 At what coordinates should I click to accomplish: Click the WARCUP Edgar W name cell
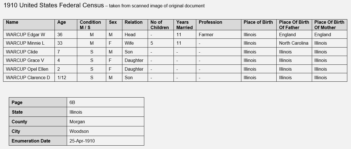(29, 34)
